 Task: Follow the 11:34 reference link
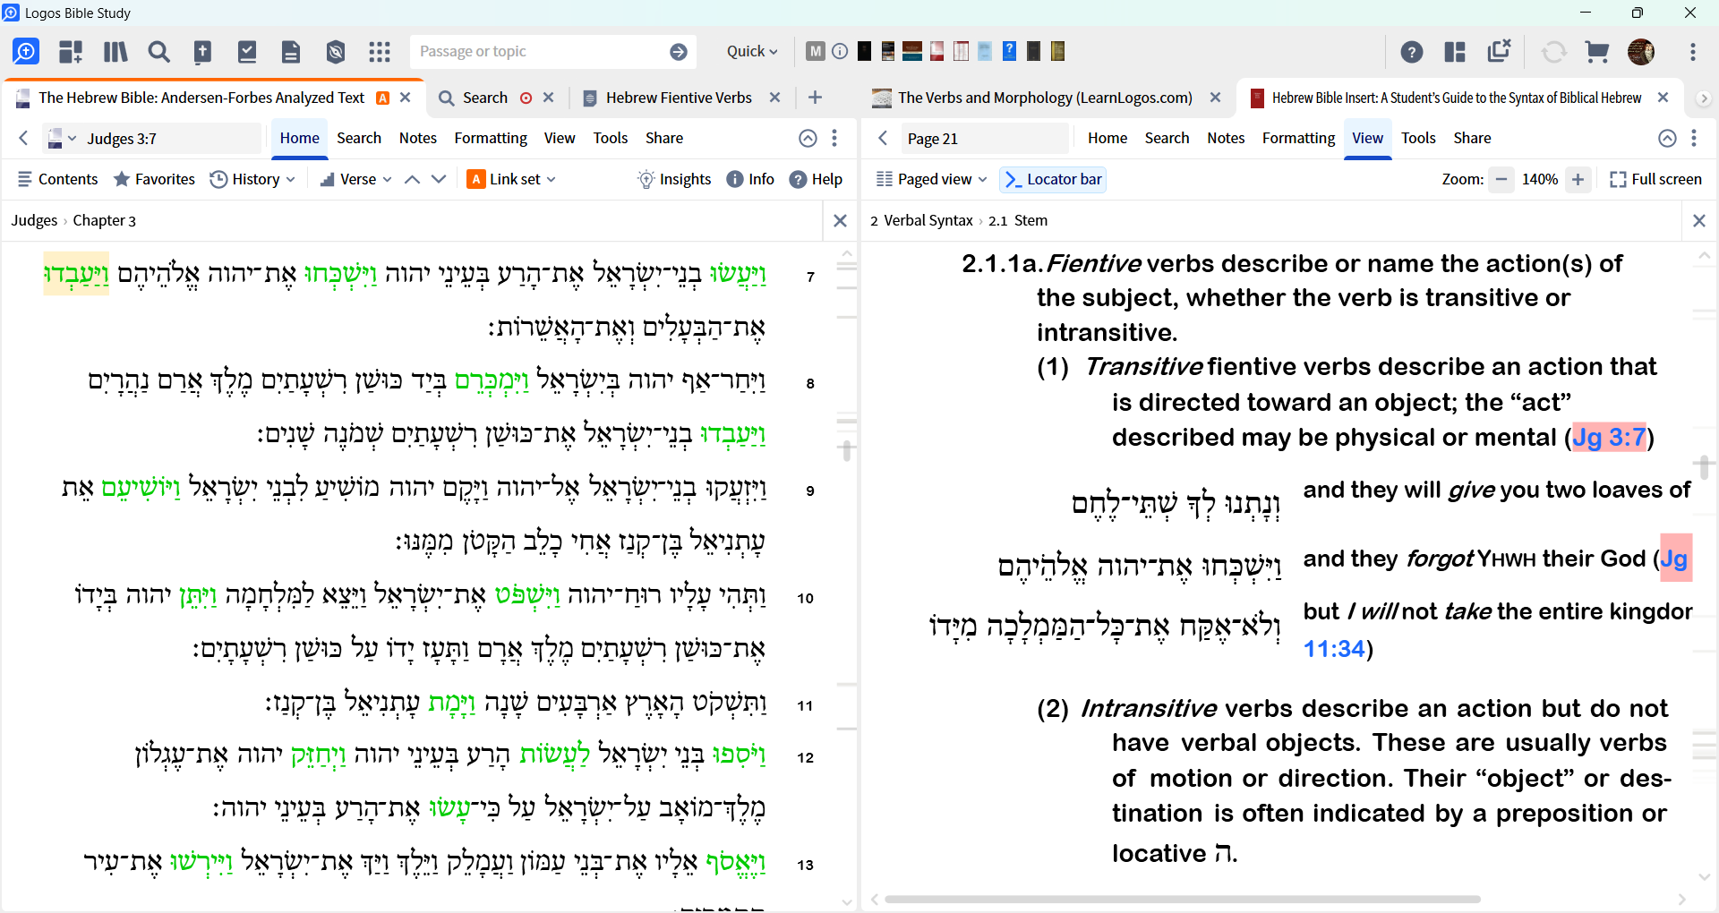(1334, 648)
